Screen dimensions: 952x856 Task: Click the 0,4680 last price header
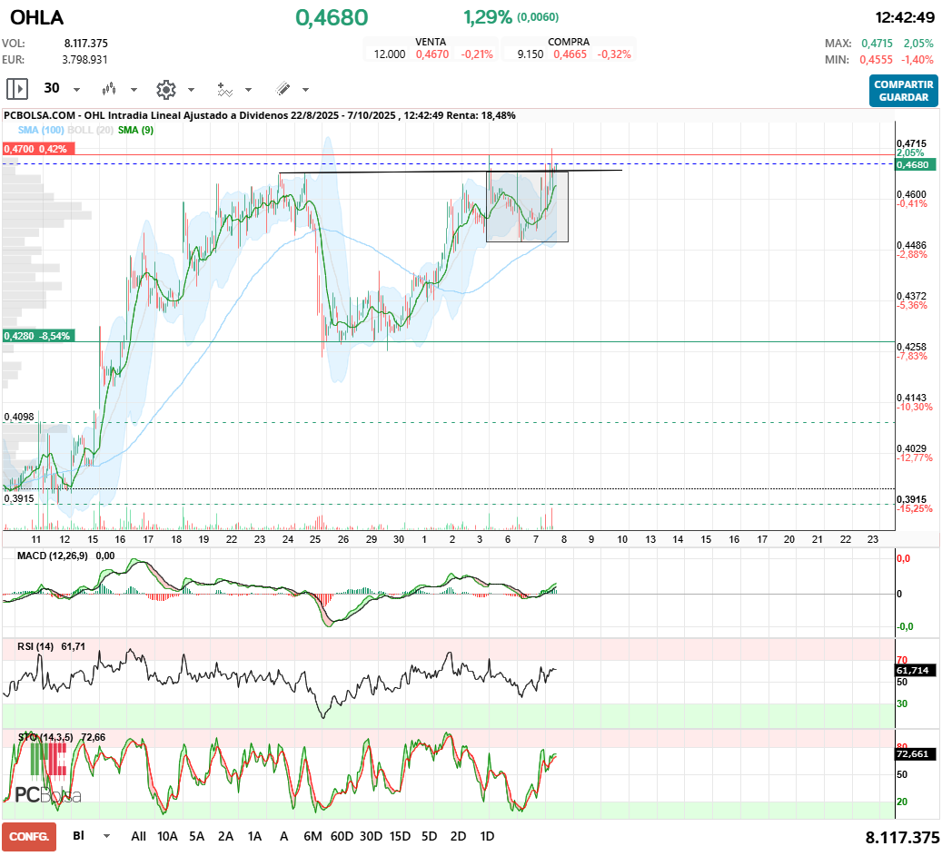tap(332, 17)
